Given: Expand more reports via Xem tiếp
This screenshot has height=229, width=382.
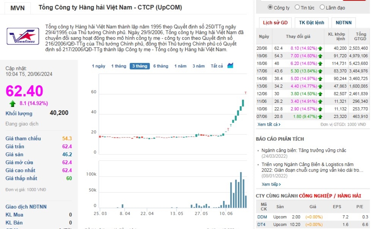Looking at the screenshot, I should (271, 184).
